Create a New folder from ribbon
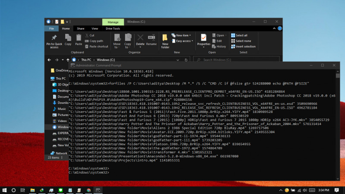The image size is (345, 194). coord(165,41)
